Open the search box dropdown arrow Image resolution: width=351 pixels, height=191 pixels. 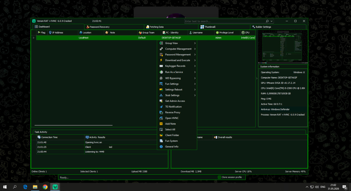(272, 21)
